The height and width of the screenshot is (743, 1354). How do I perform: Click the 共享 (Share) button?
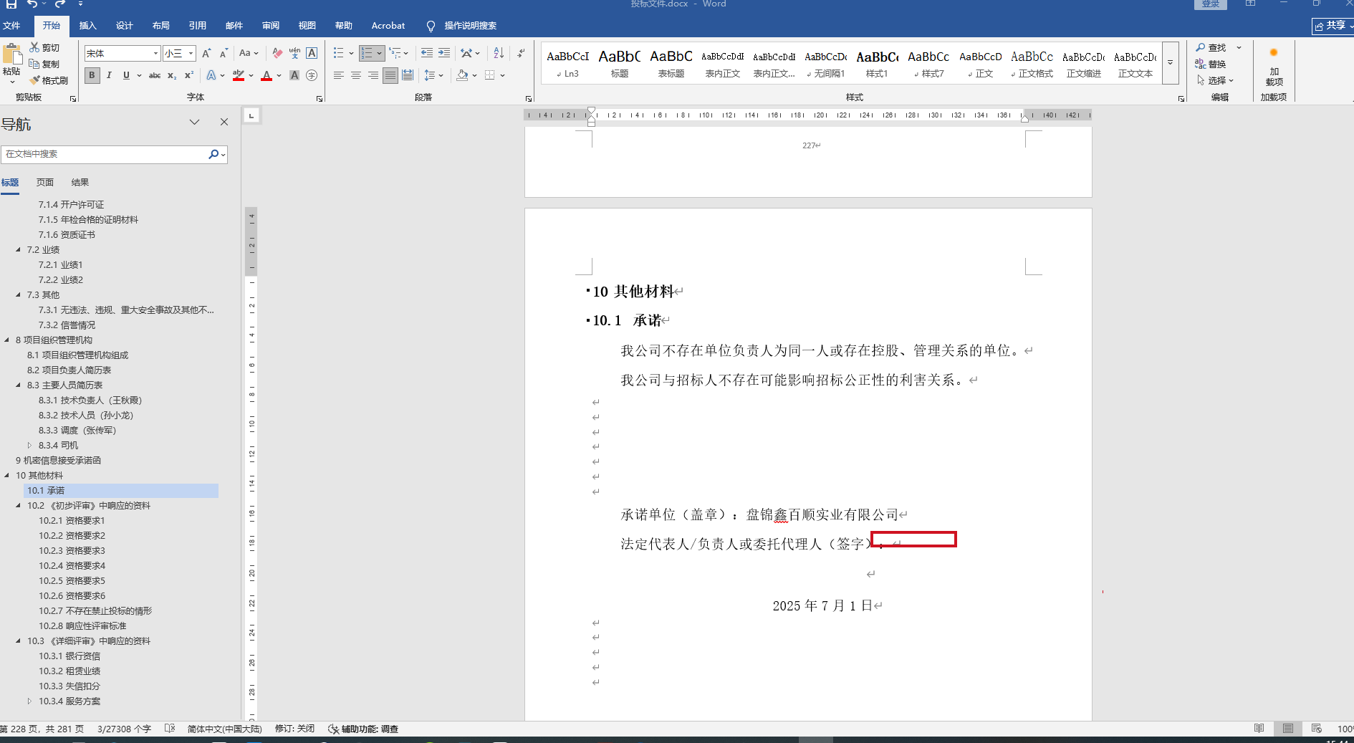point(1332,26)
